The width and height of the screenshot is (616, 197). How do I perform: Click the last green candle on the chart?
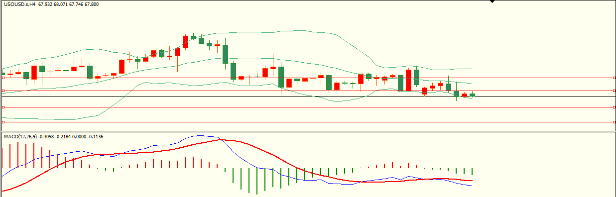click(472, 95)
